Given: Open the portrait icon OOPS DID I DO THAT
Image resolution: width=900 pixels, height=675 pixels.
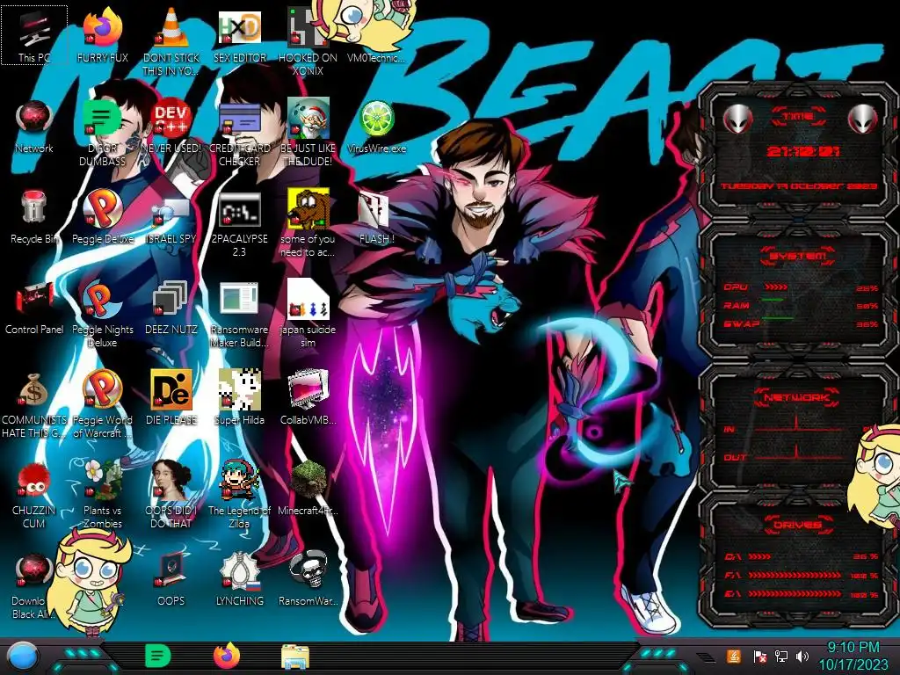Looking at the screenshot, I should coord(171,495).
